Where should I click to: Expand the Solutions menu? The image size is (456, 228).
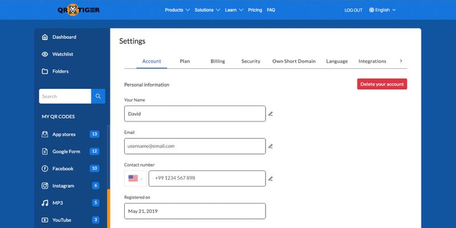(x=207, y=10)
